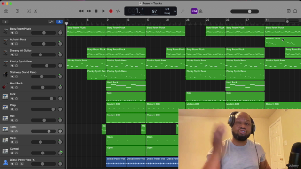Mute the Hard Rock track
301x169 pixels.
[12, 88]
